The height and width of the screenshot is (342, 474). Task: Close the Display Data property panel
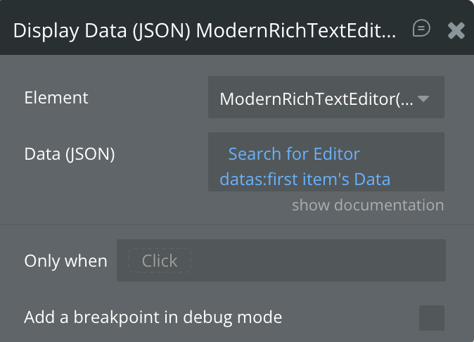coord(456,30)
